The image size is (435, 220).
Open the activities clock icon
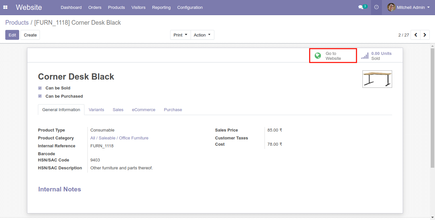click(376, 7)
